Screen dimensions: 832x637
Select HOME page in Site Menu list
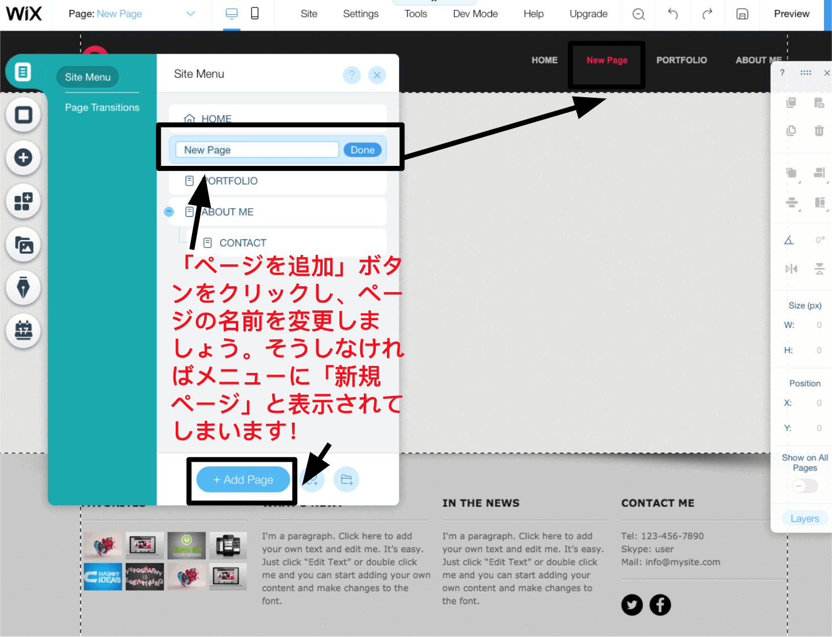278,118
